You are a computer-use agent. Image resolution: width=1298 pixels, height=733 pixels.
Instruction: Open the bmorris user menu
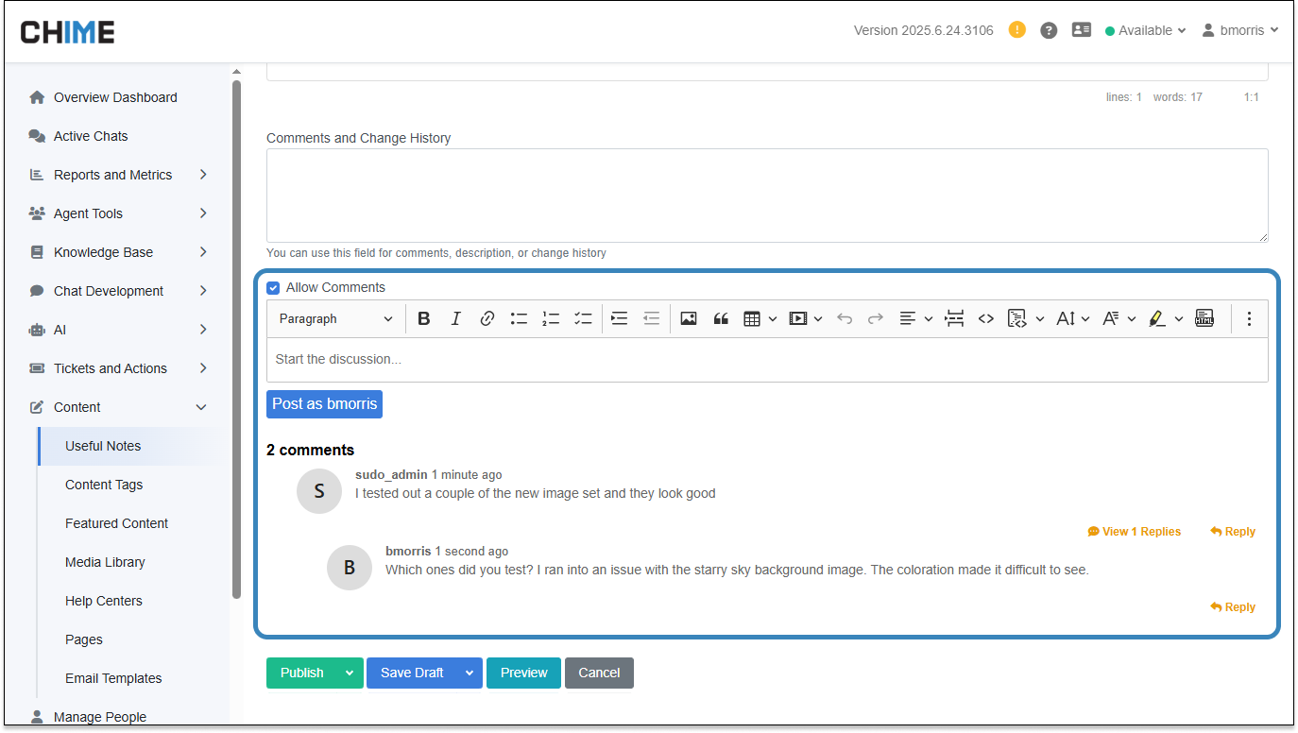tap(1240, 30)
